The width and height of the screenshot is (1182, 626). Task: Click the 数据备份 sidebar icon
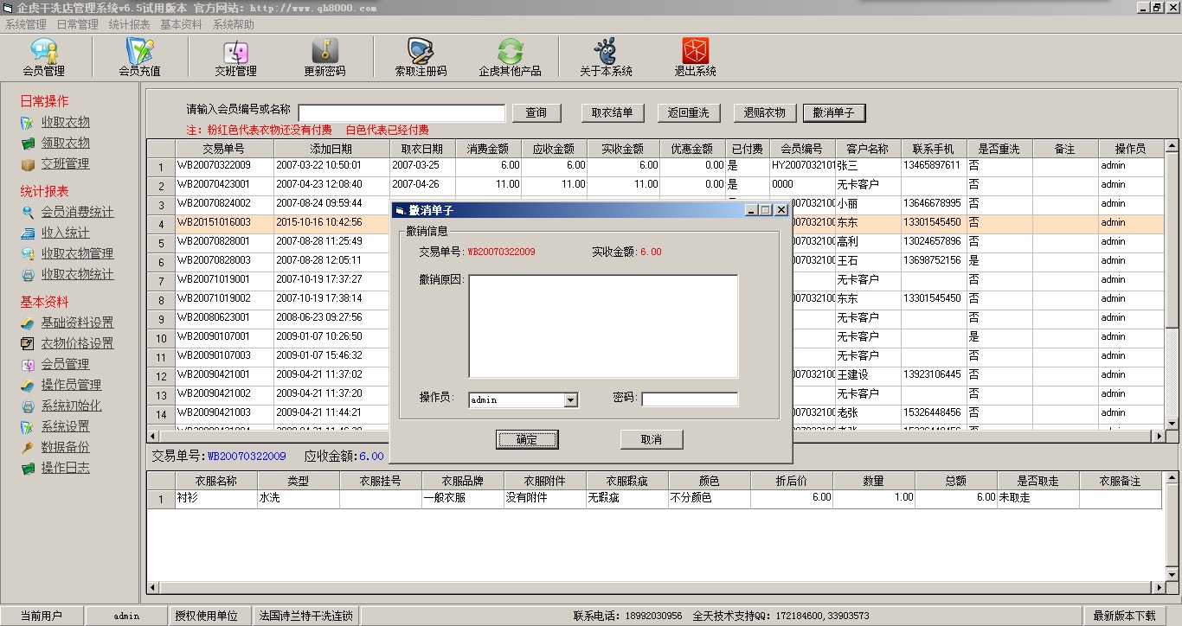tap(28, 448)
